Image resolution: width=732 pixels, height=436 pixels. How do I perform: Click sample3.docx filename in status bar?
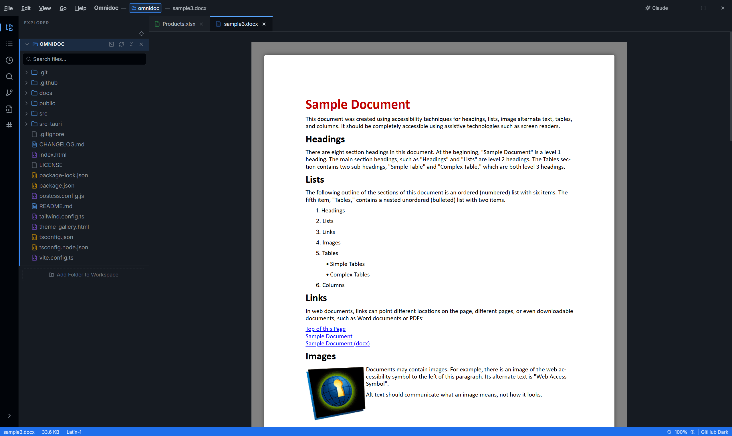19,432
